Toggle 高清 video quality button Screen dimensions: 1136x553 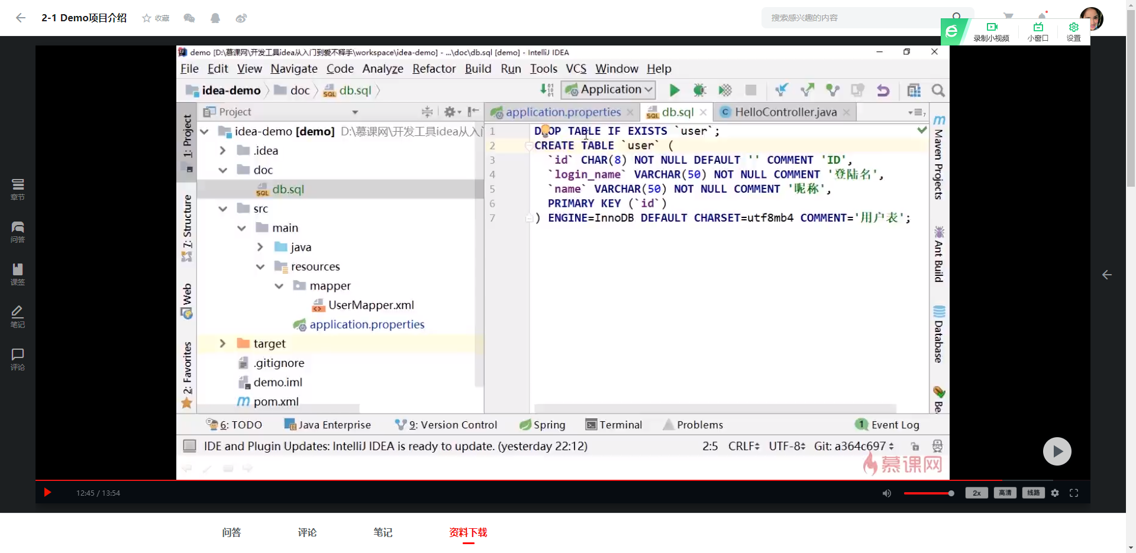point(1005,493)
